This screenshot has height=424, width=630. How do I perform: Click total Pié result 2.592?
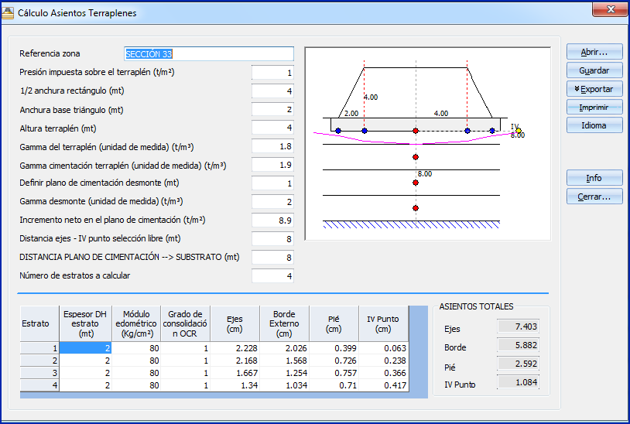pyautogui.click(x=518, y=364)
